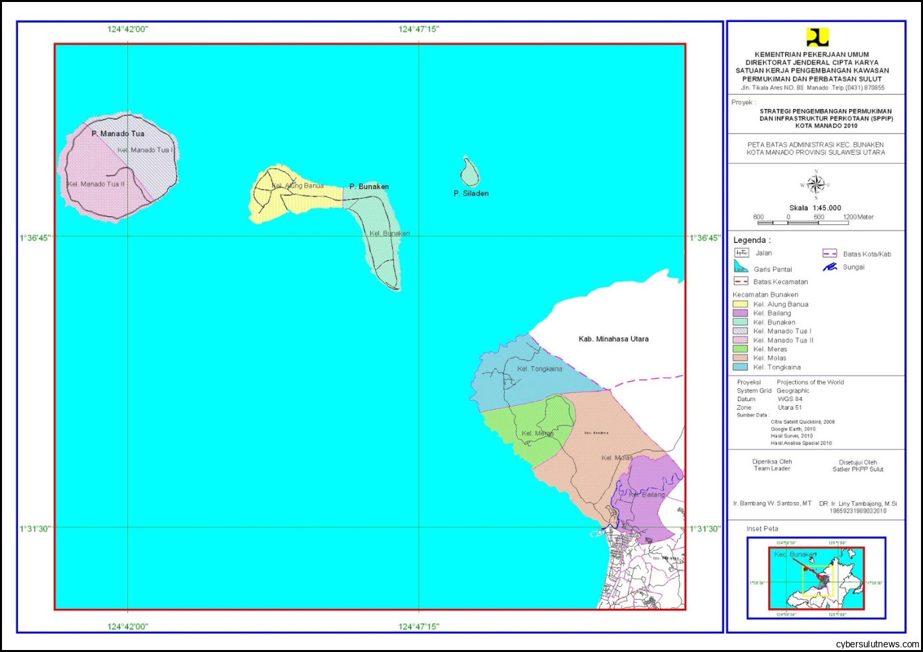Viewport: 923px width, 652px height.
Task: Click the 'Kel. Manado Tua I' map label
Action: 145,150
